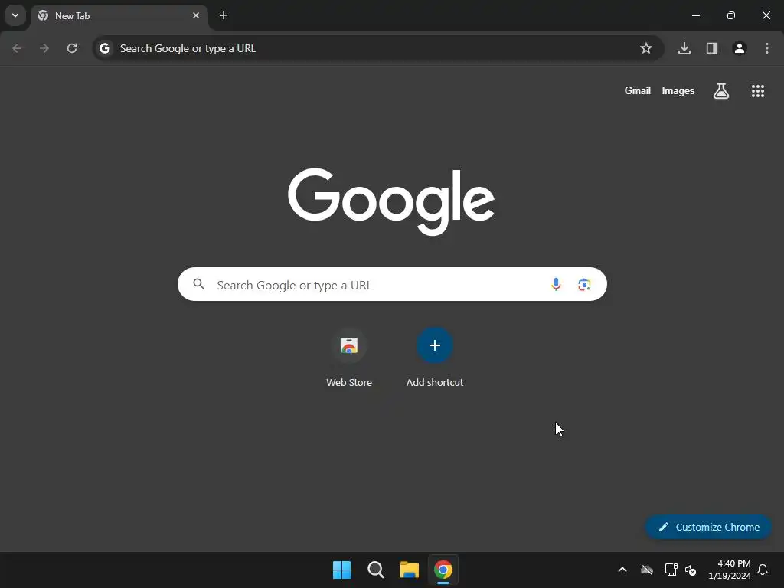Open the Google apps grid
The width and height of the screenshot is (784, 588).
(x=758, y=91)
